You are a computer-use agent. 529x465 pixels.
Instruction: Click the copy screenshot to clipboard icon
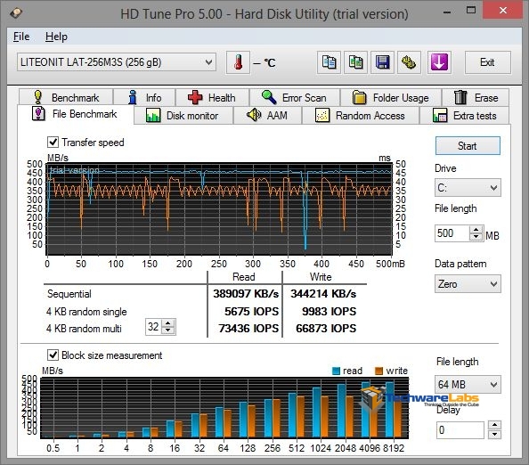[355, 62]
